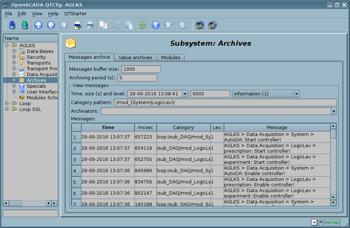Click the blue Start/play toolbar icon

point(156,25)
